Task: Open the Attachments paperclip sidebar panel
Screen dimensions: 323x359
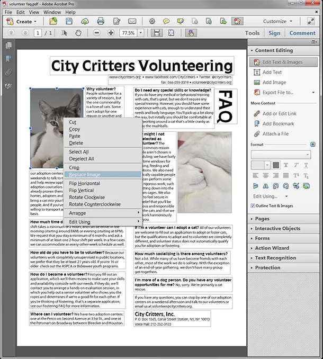Action: pyautogui.click(x=8, y=73)
